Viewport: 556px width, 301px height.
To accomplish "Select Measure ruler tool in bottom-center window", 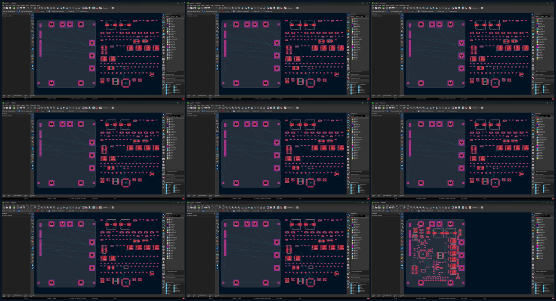I will click(x=348, y=287).
